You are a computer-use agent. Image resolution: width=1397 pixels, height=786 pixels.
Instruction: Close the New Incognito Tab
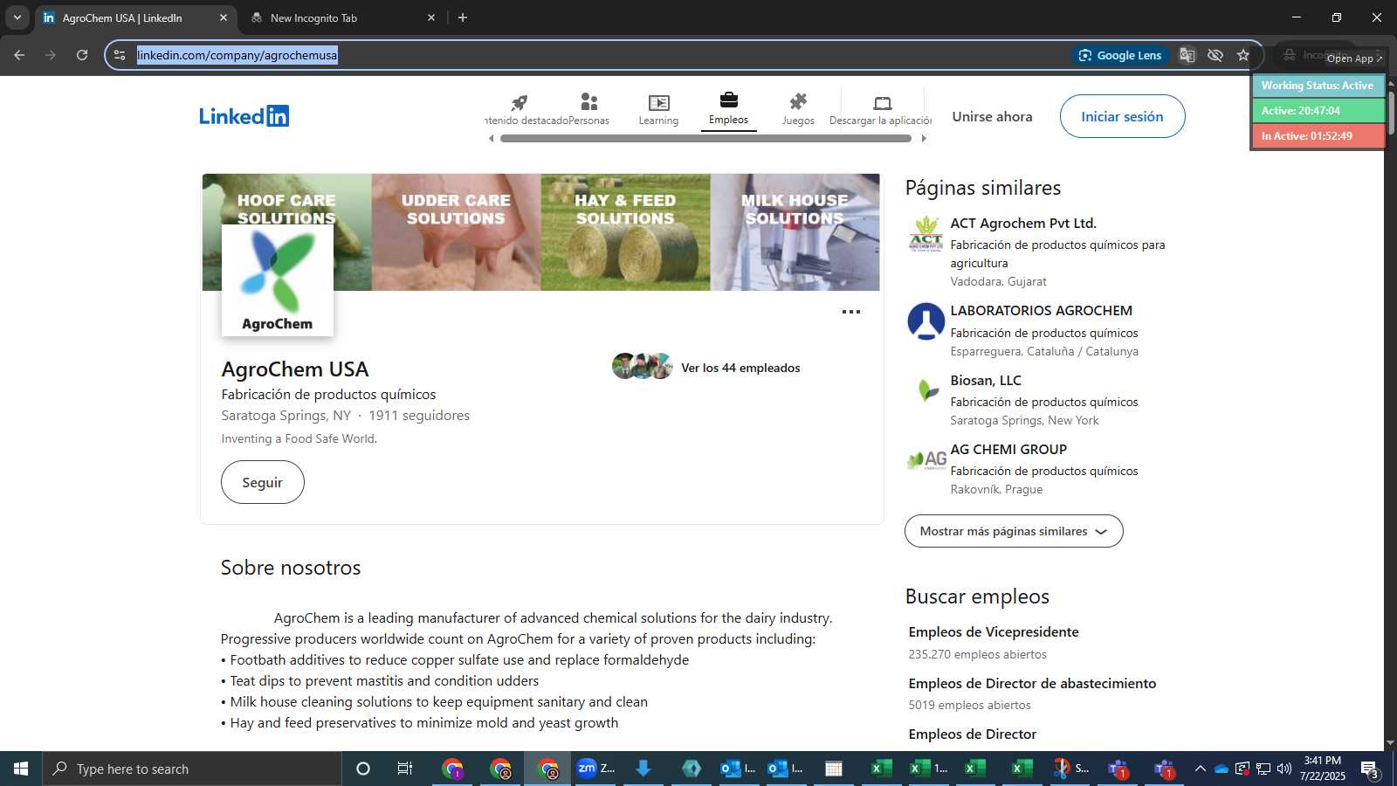point(430,17)
